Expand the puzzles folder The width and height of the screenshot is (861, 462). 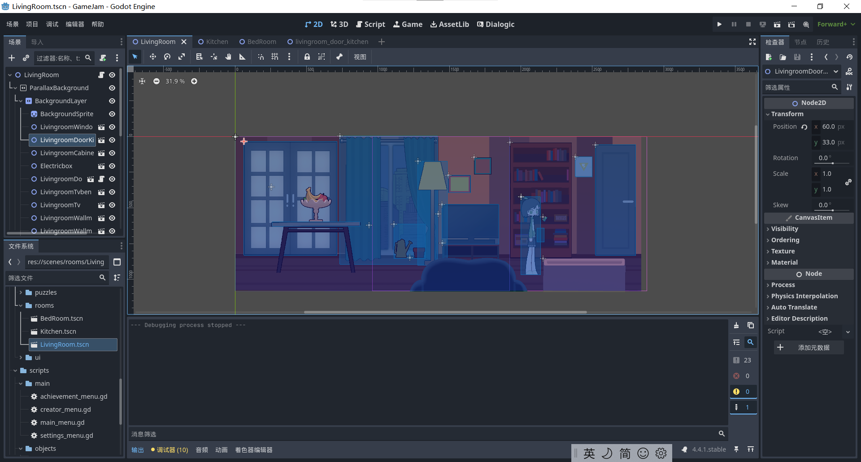click(x=21, y=292)
